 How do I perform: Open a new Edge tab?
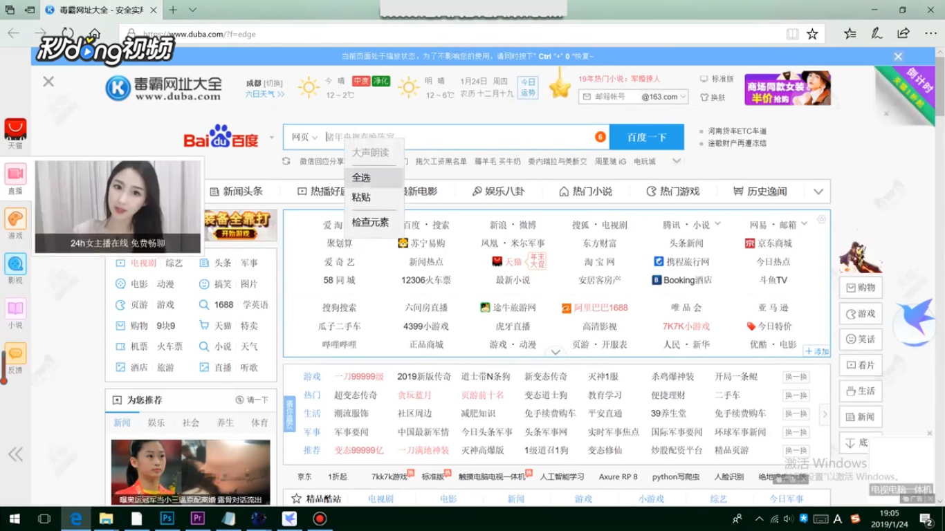pyautogui.click(x=173, y=10)
